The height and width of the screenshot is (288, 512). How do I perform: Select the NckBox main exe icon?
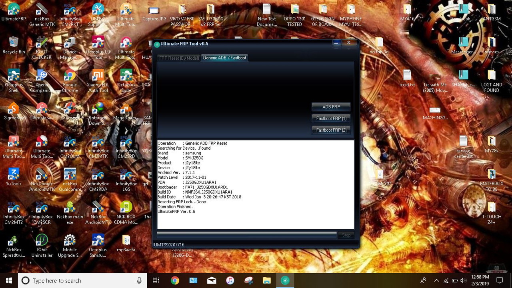point(70,212)
